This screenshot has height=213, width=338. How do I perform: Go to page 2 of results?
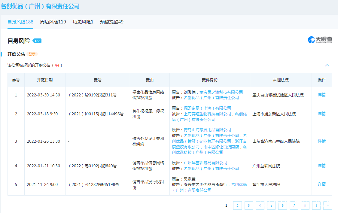pyautogui.click(x=237, y=205)
